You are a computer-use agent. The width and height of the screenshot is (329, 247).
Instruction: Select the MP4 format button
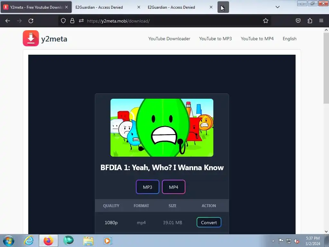(x=173, y=187)
